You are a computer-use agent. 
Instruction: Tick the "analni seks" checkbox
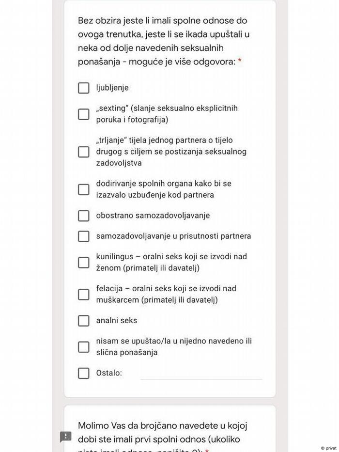coord(84,321)
